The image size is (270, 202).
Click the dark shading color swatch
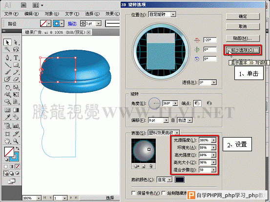[x=180, y=180]
